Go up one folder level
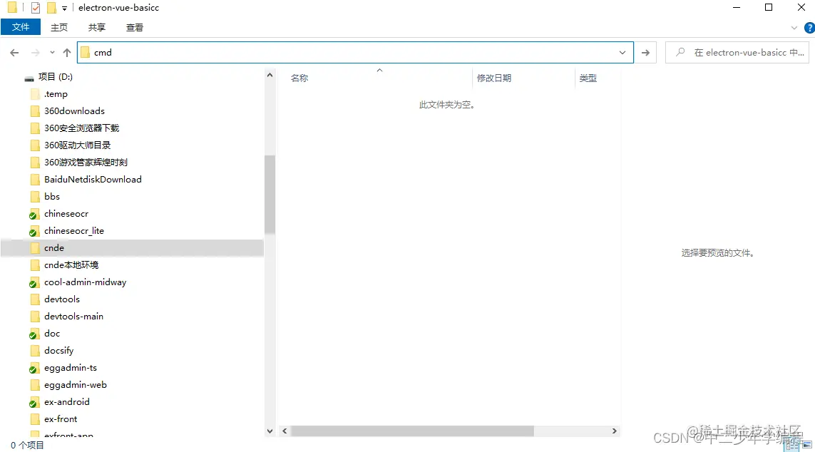 tap(67, 53)
